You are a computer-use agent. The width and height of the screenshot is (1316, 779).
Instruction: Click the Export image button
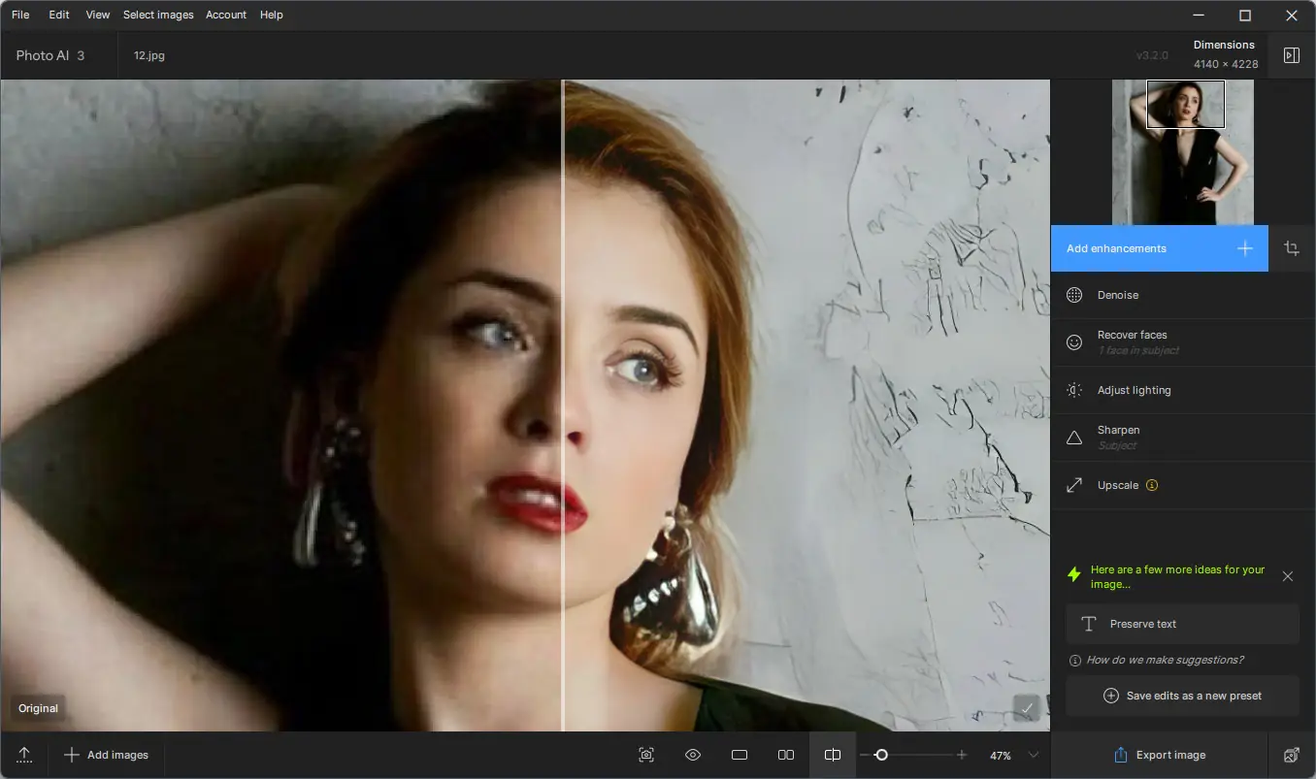pyautogui.click(x=1160, y=755)
